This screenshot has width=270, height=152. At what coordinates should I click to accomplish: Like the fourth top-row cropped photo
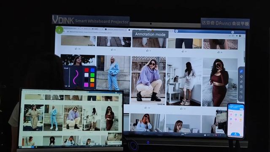183,52
